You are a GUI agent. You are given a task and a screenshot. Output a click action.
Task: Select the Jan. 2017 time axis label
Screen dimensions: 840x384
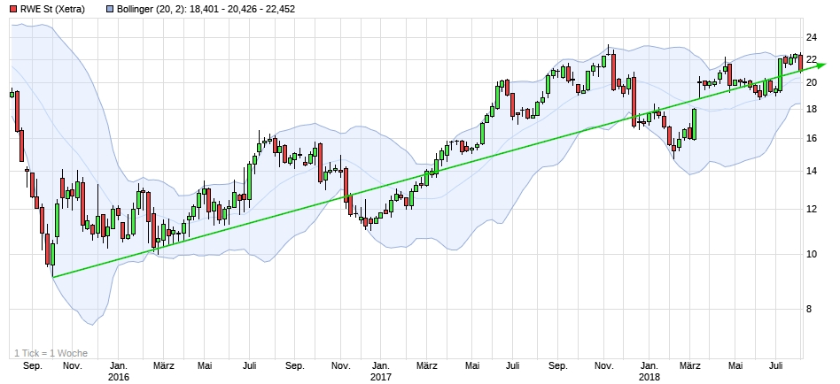[381, 371]
